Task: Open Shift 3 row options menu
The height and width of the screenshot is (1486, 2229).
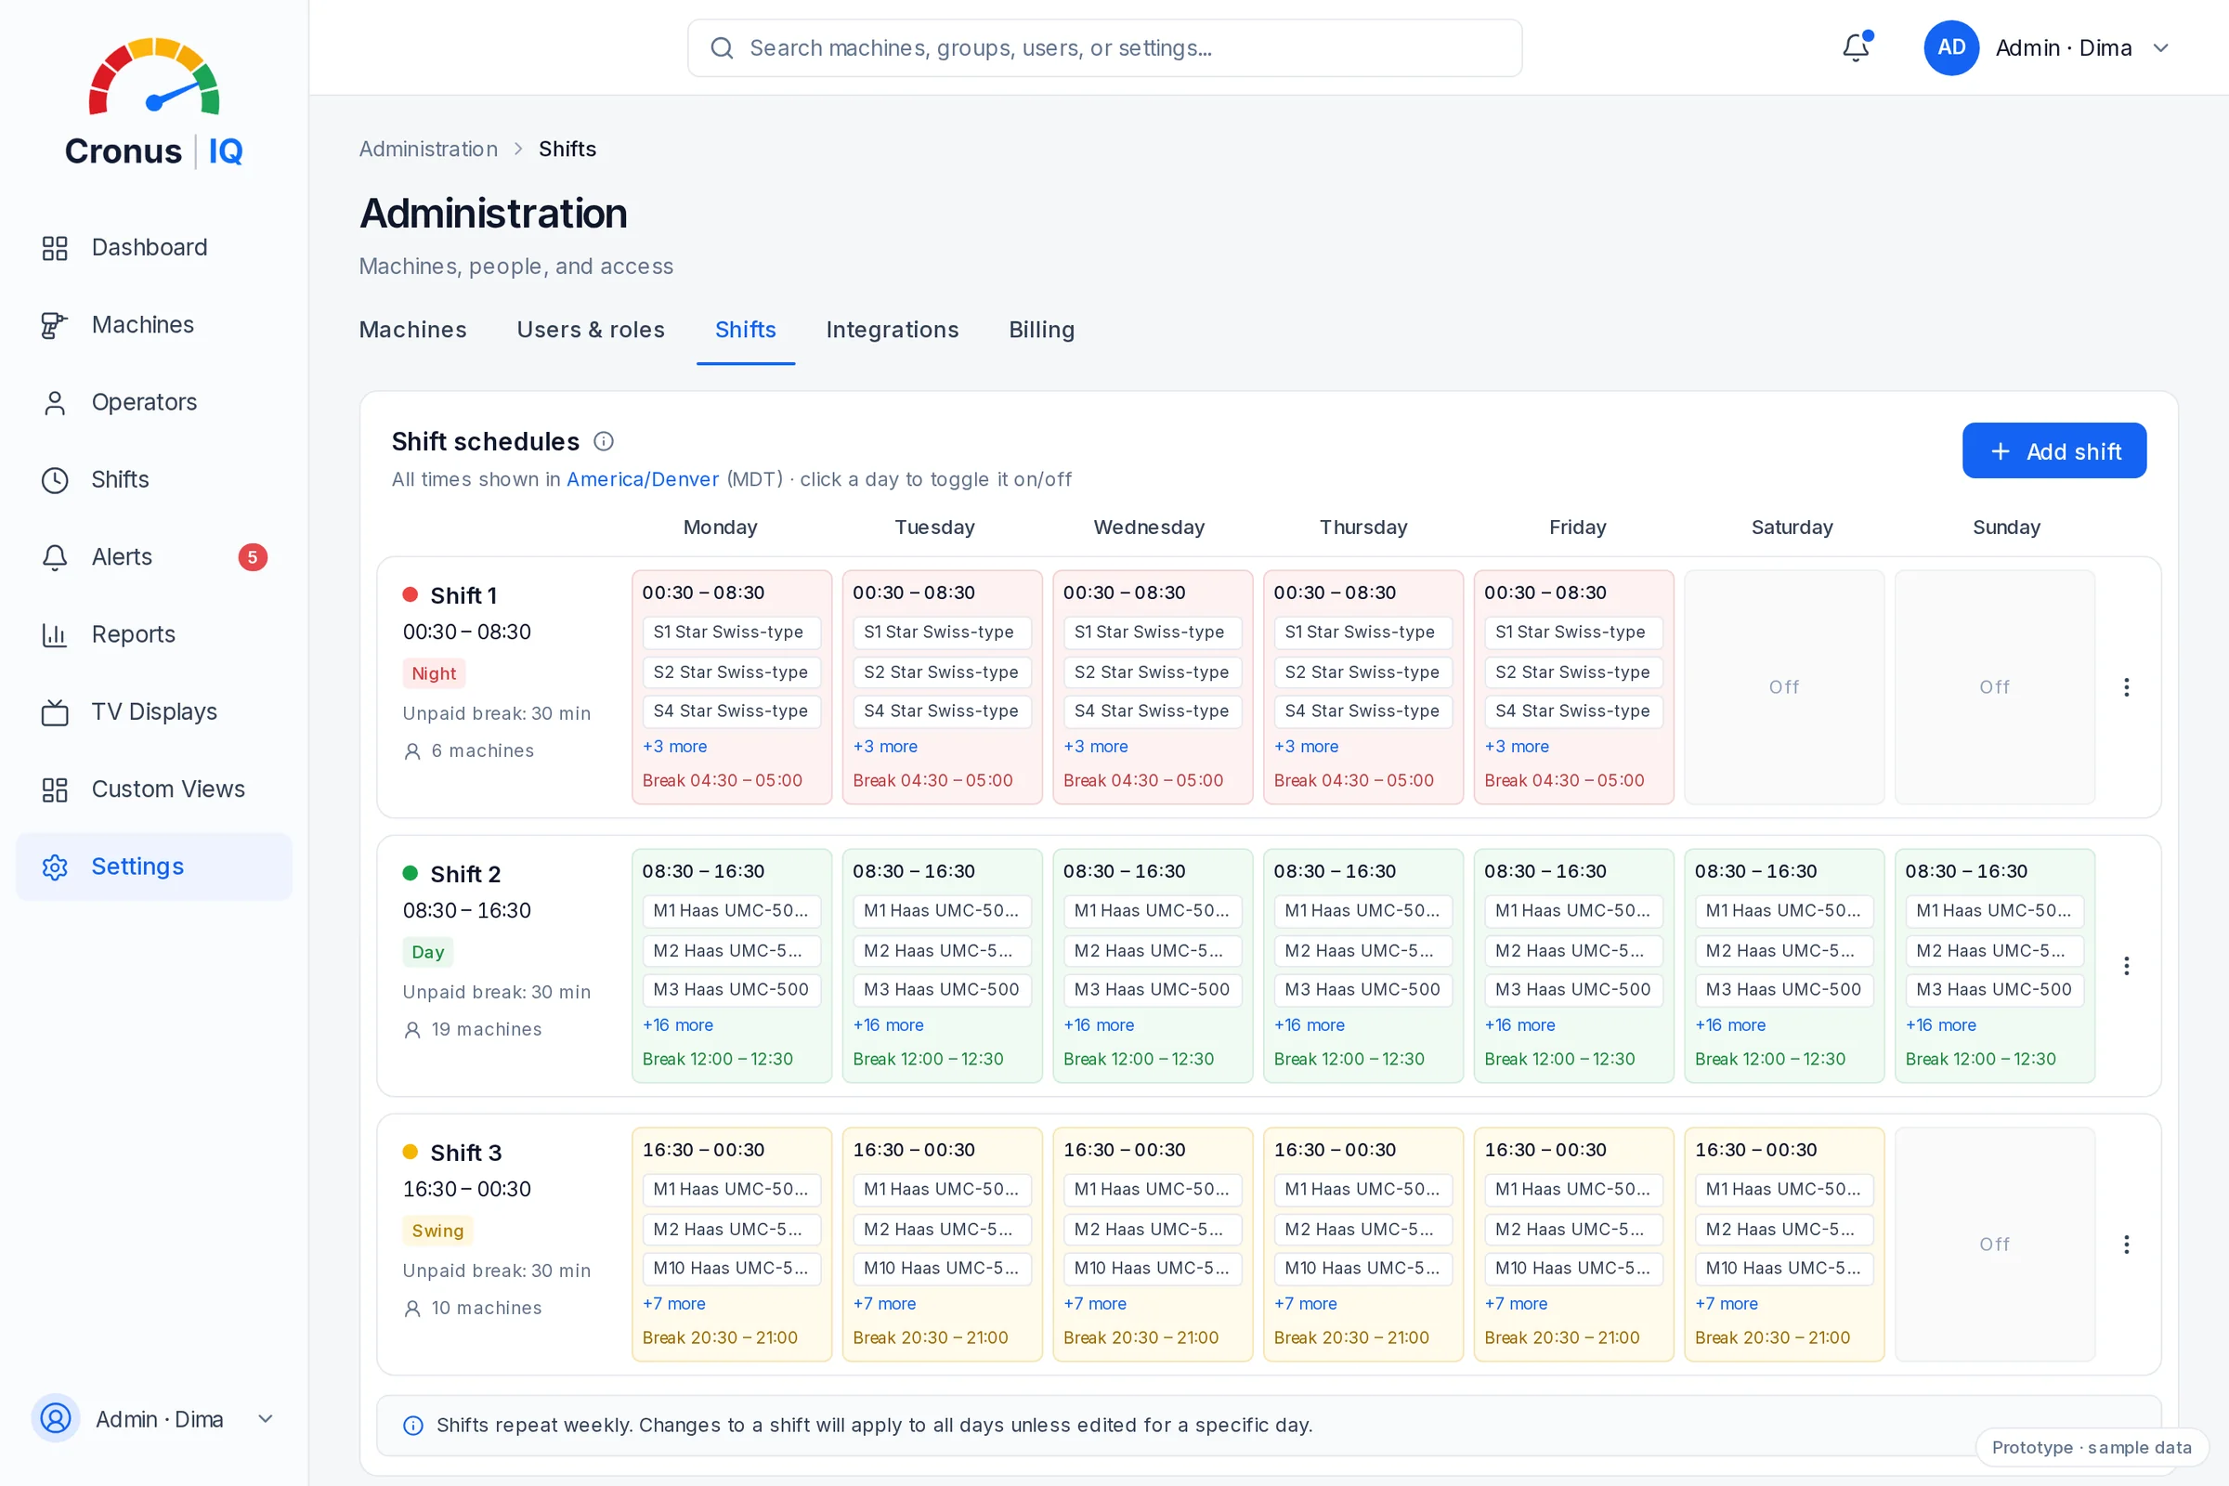Action: tap(2126, 1245)
